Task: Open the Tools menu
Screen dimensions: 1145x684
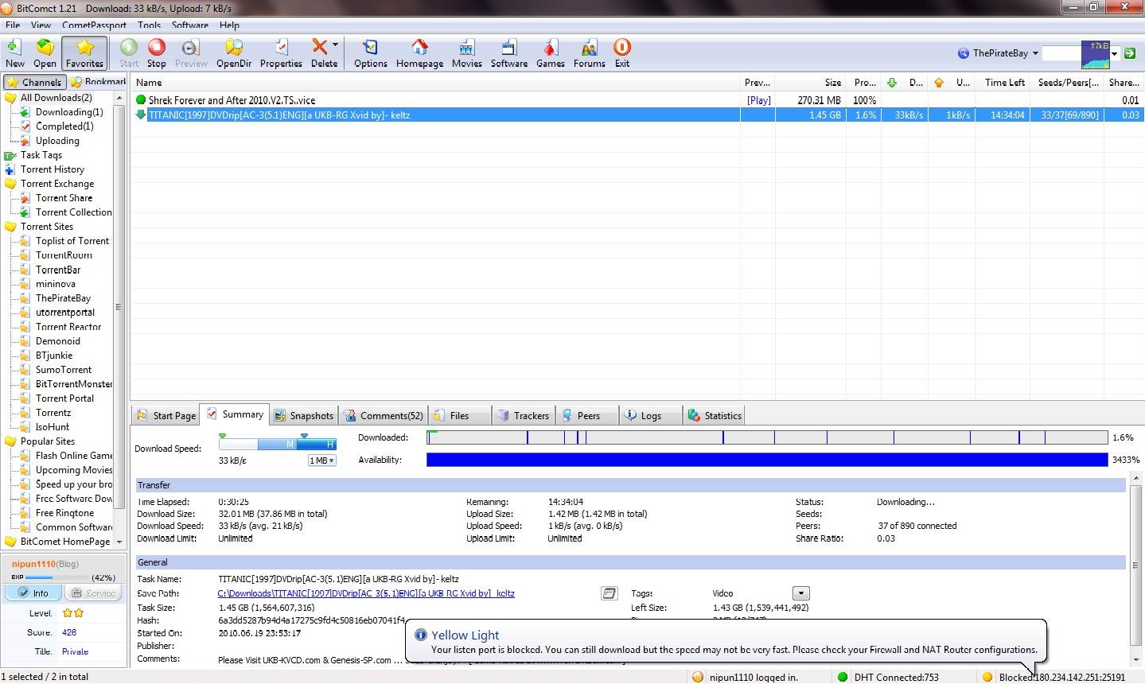Action: pos(149,25)
